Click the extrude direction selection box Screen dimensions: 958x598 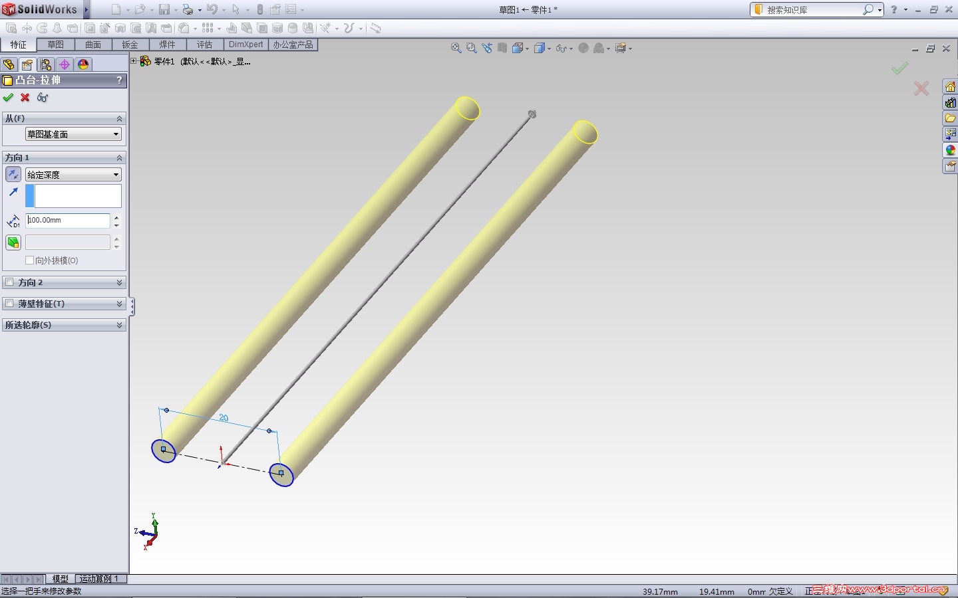pyautogui.click(x=78, y=196)
